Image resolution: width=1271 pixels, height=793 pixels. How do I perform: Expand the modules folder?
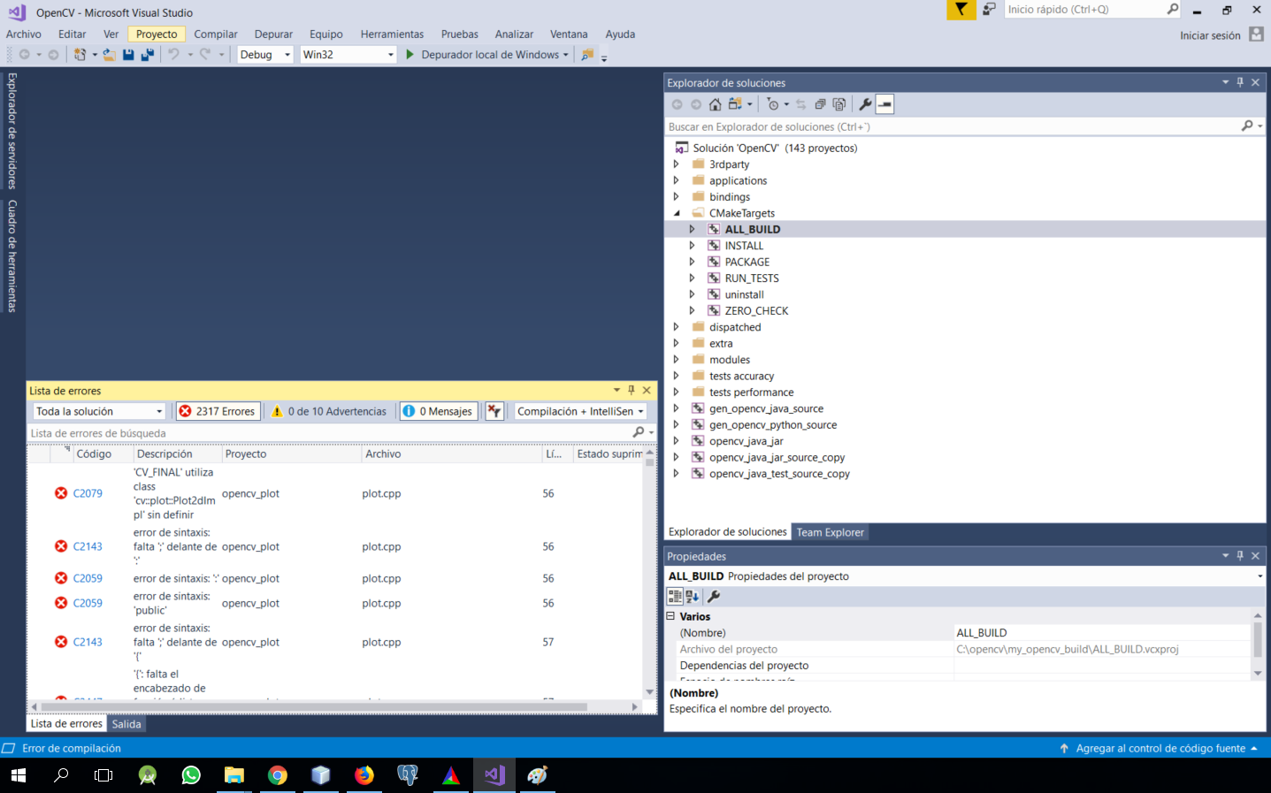point(677,360)
